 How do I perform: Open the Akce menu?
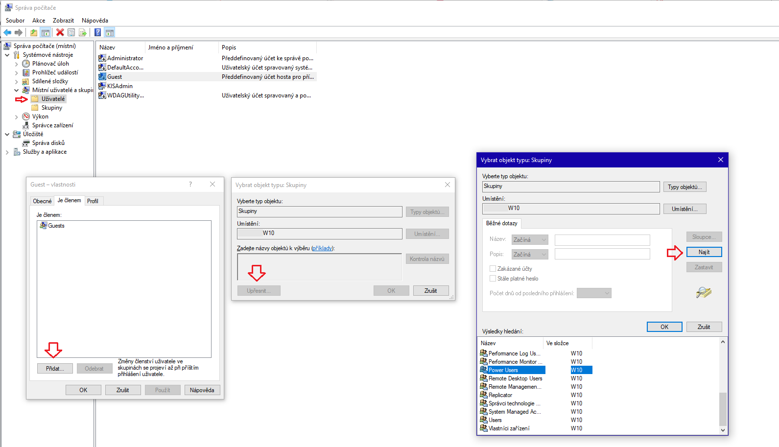point(39,21)
